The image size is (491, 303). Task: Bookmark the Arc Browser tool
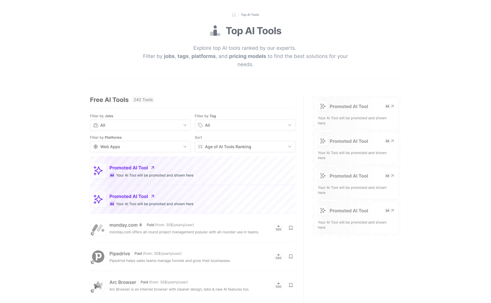[x=291, y=285]
